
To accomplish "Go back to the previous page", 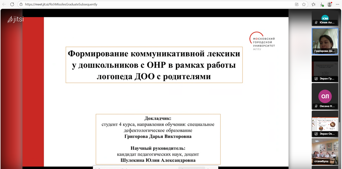I will click(4, 4).
